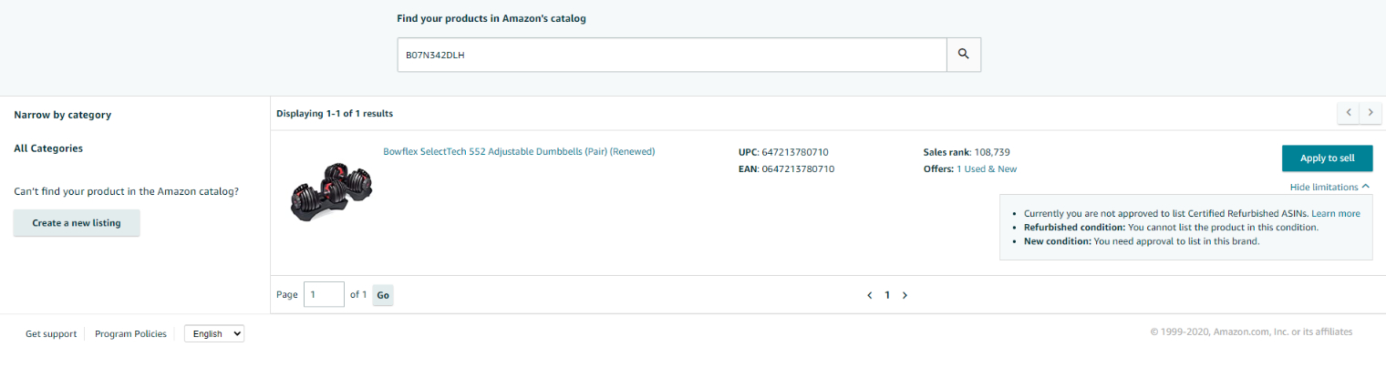This screenshot has width=1386, height=367.
Task: Click the page number input box
Action: pos(324,295)
